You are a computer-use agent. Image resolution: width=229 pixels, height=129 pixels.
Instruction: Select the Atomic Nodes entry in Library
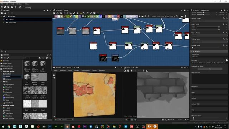8,66
